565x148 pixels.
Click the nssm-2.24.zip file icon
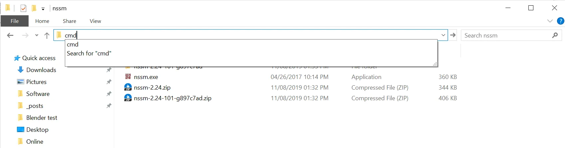(x=128, y=88)
